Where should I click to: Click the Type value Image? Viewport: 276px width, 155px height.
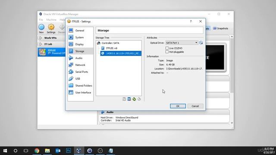coord(169,60)
